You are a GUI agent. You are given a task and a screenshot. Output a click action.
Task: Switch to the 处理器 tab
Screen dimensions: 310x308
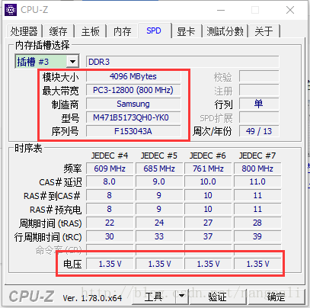[24, 31]
